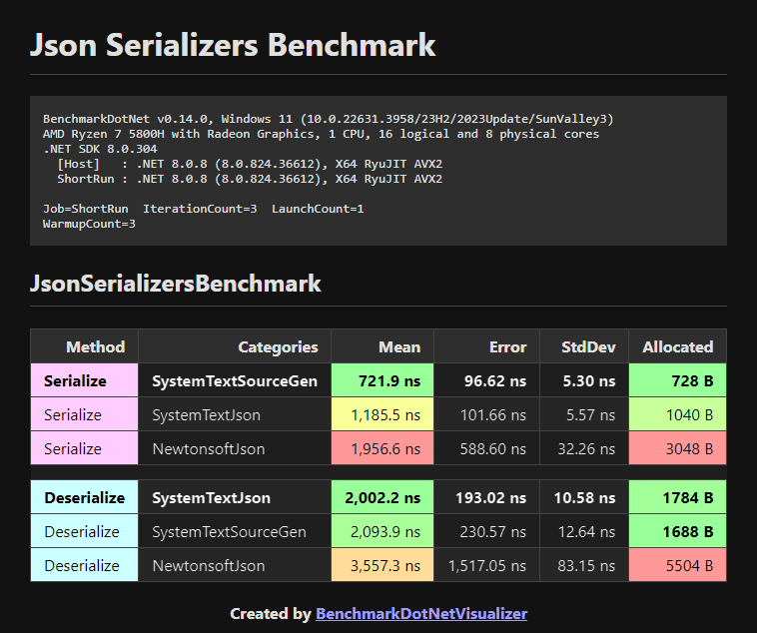Click the 12.64 ns StdDev cell
This screenshot has width=757, height=633.
point(584,531)
